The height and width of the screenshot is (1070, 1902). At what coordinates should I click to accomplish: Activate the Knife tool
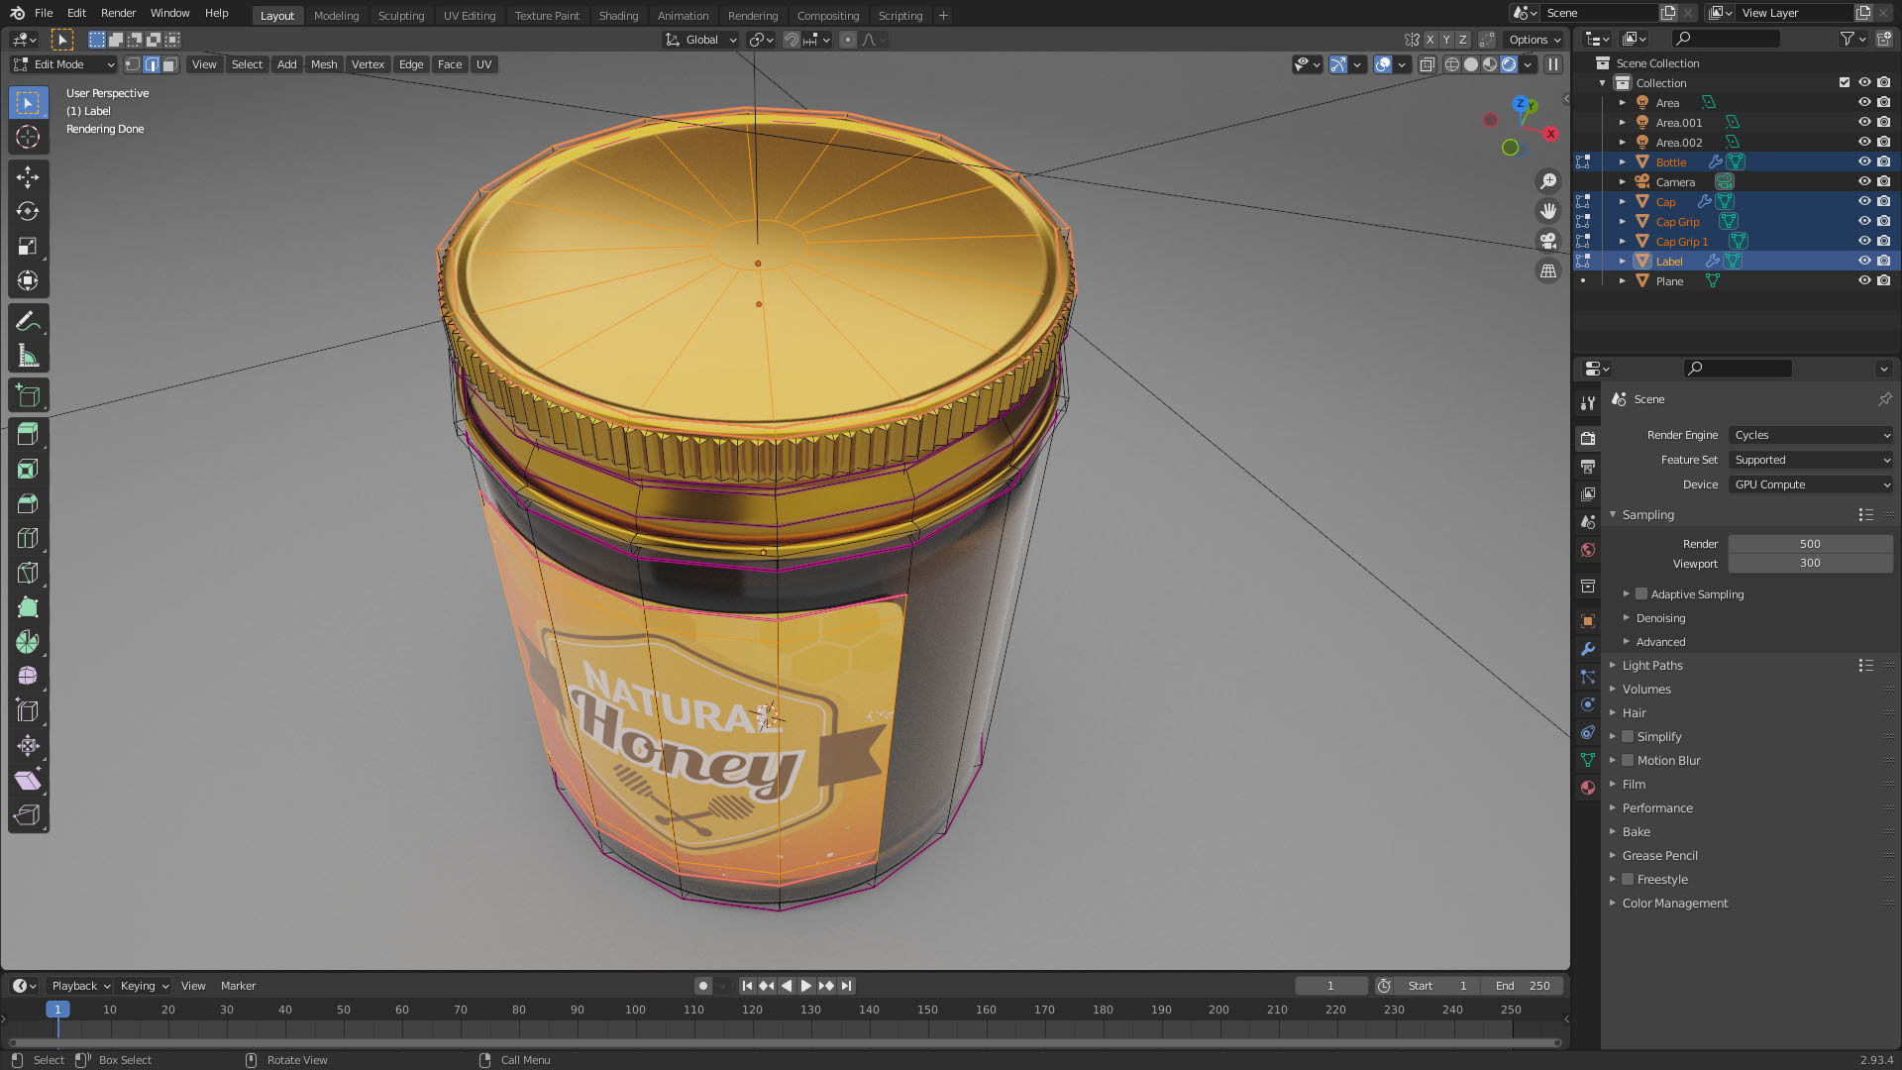28,573
